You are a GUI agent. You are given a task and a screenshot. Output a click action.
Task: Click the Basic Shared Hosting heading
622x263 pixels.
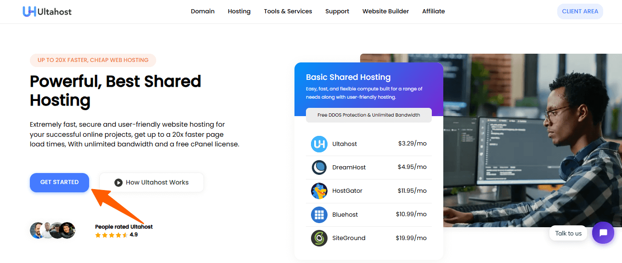[348, 77]
